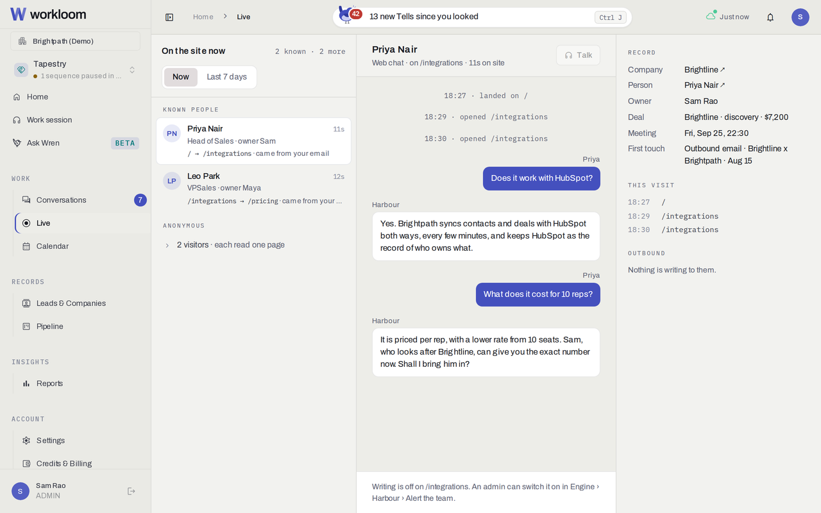
Task: Click the Ctrl J shortcut badge
Action: tap(611, 17)
